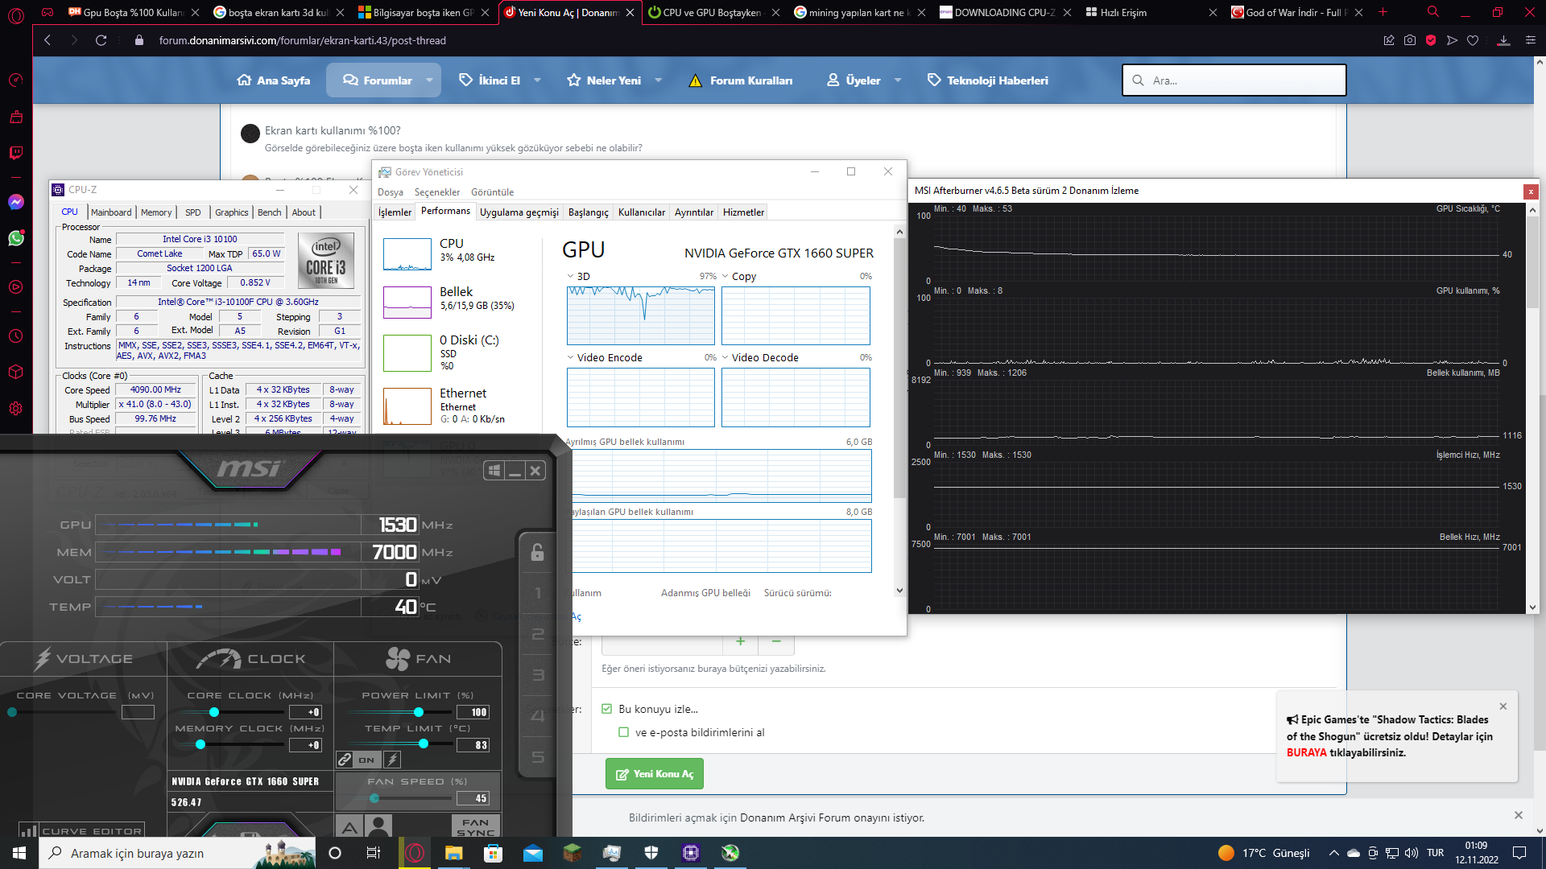Click the Windows logo button in MSI Afterburner
Viewport: 1546px width, 869px height.
tap(494, 471)
